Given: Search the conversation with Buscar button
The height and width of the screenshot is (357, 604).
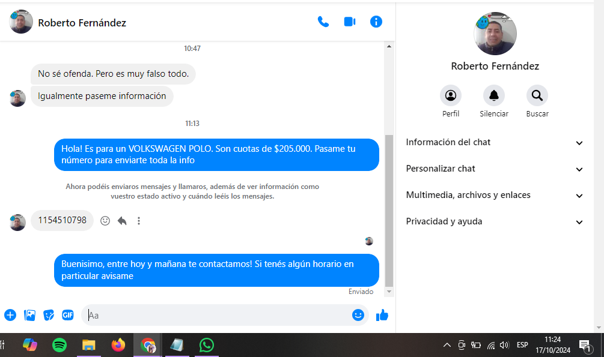Looking at the screenshot, I should [x=537, y=95].
